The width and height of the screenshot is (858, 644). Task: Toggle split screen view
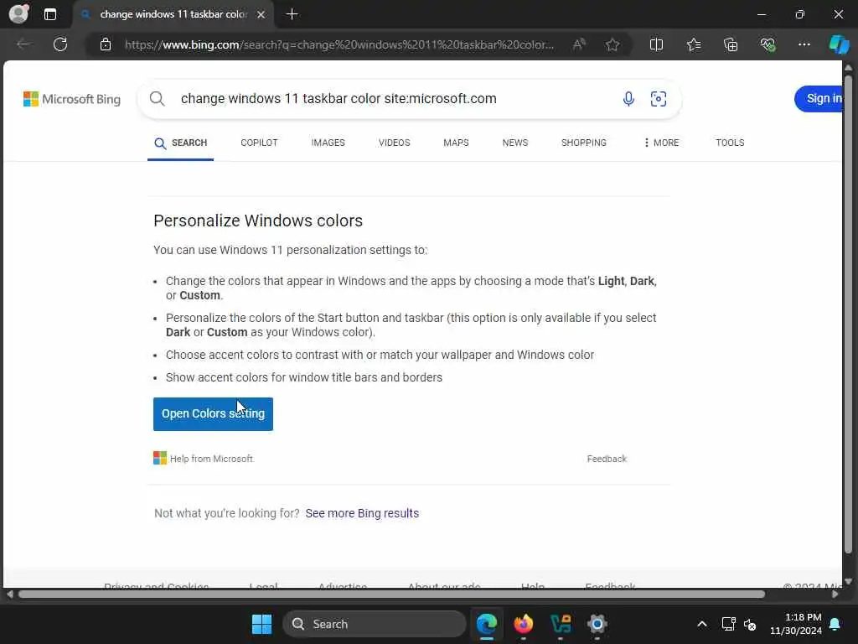[x=656, y=44]
